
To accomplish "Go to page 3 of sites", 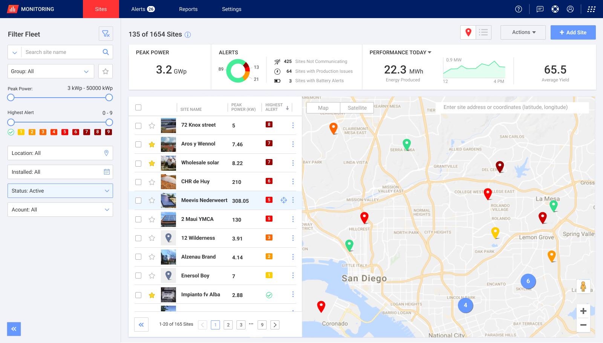I will (x=241, y=325).
